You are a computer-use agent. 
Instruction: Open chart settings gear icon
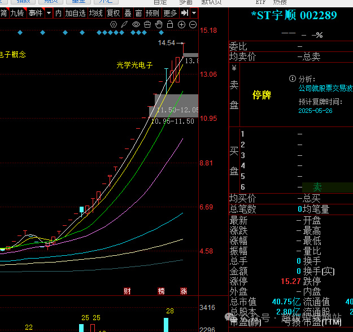pos(114,24)
